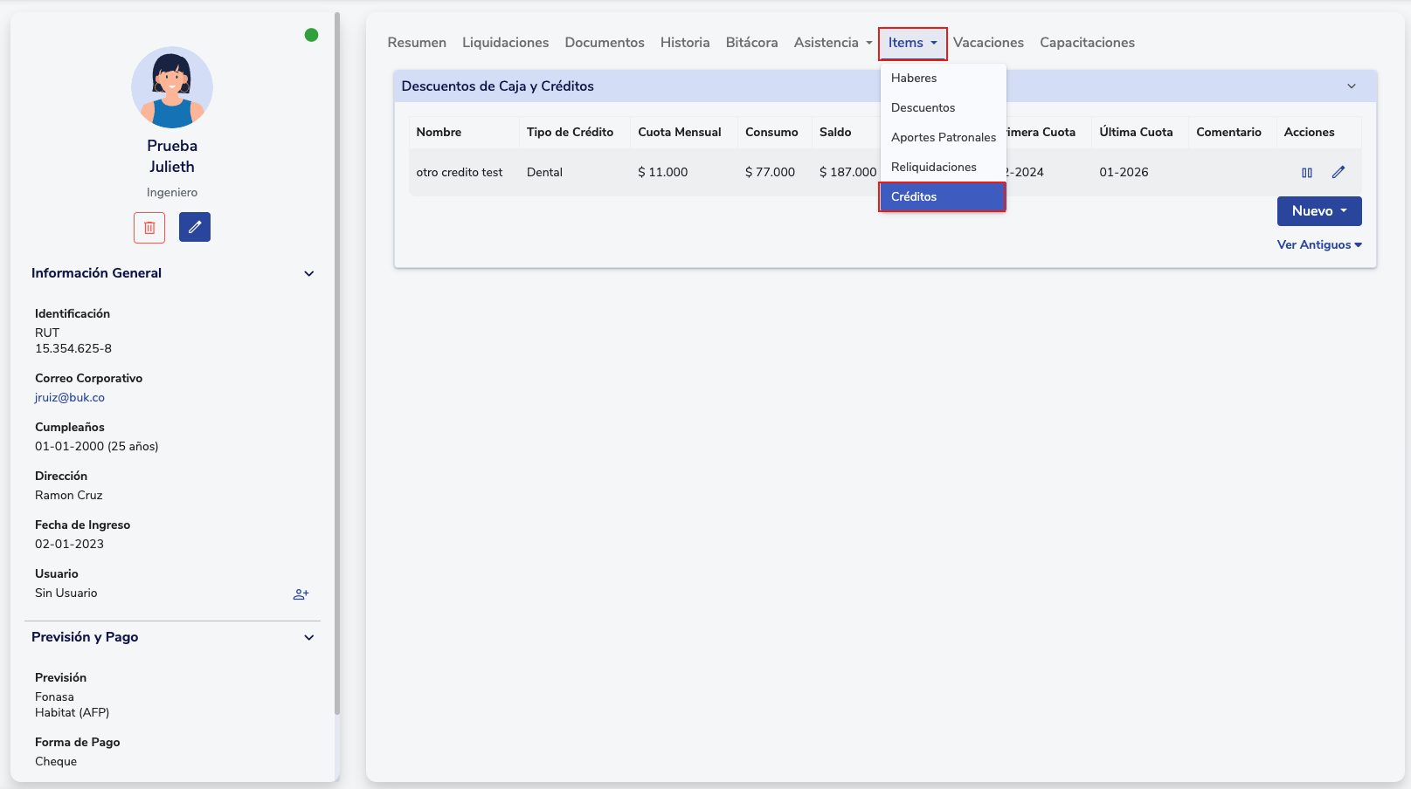Switch to the Liquidaciones tab

[x=505, y=43]
